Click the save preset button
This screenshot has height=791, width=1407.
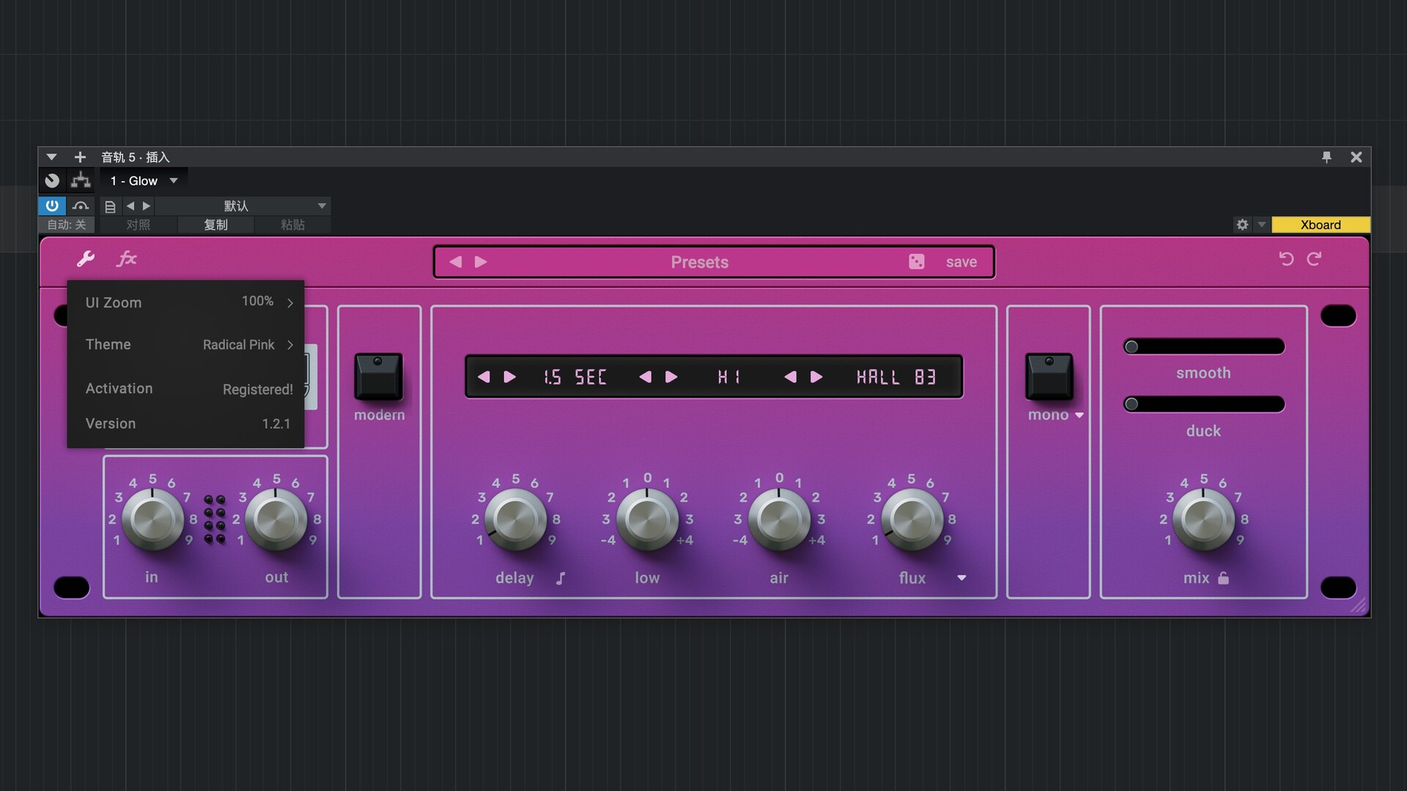pos(961,262)
